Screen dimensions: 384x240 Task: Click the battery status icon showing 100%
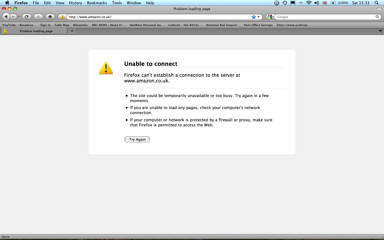tap(339, 3)
